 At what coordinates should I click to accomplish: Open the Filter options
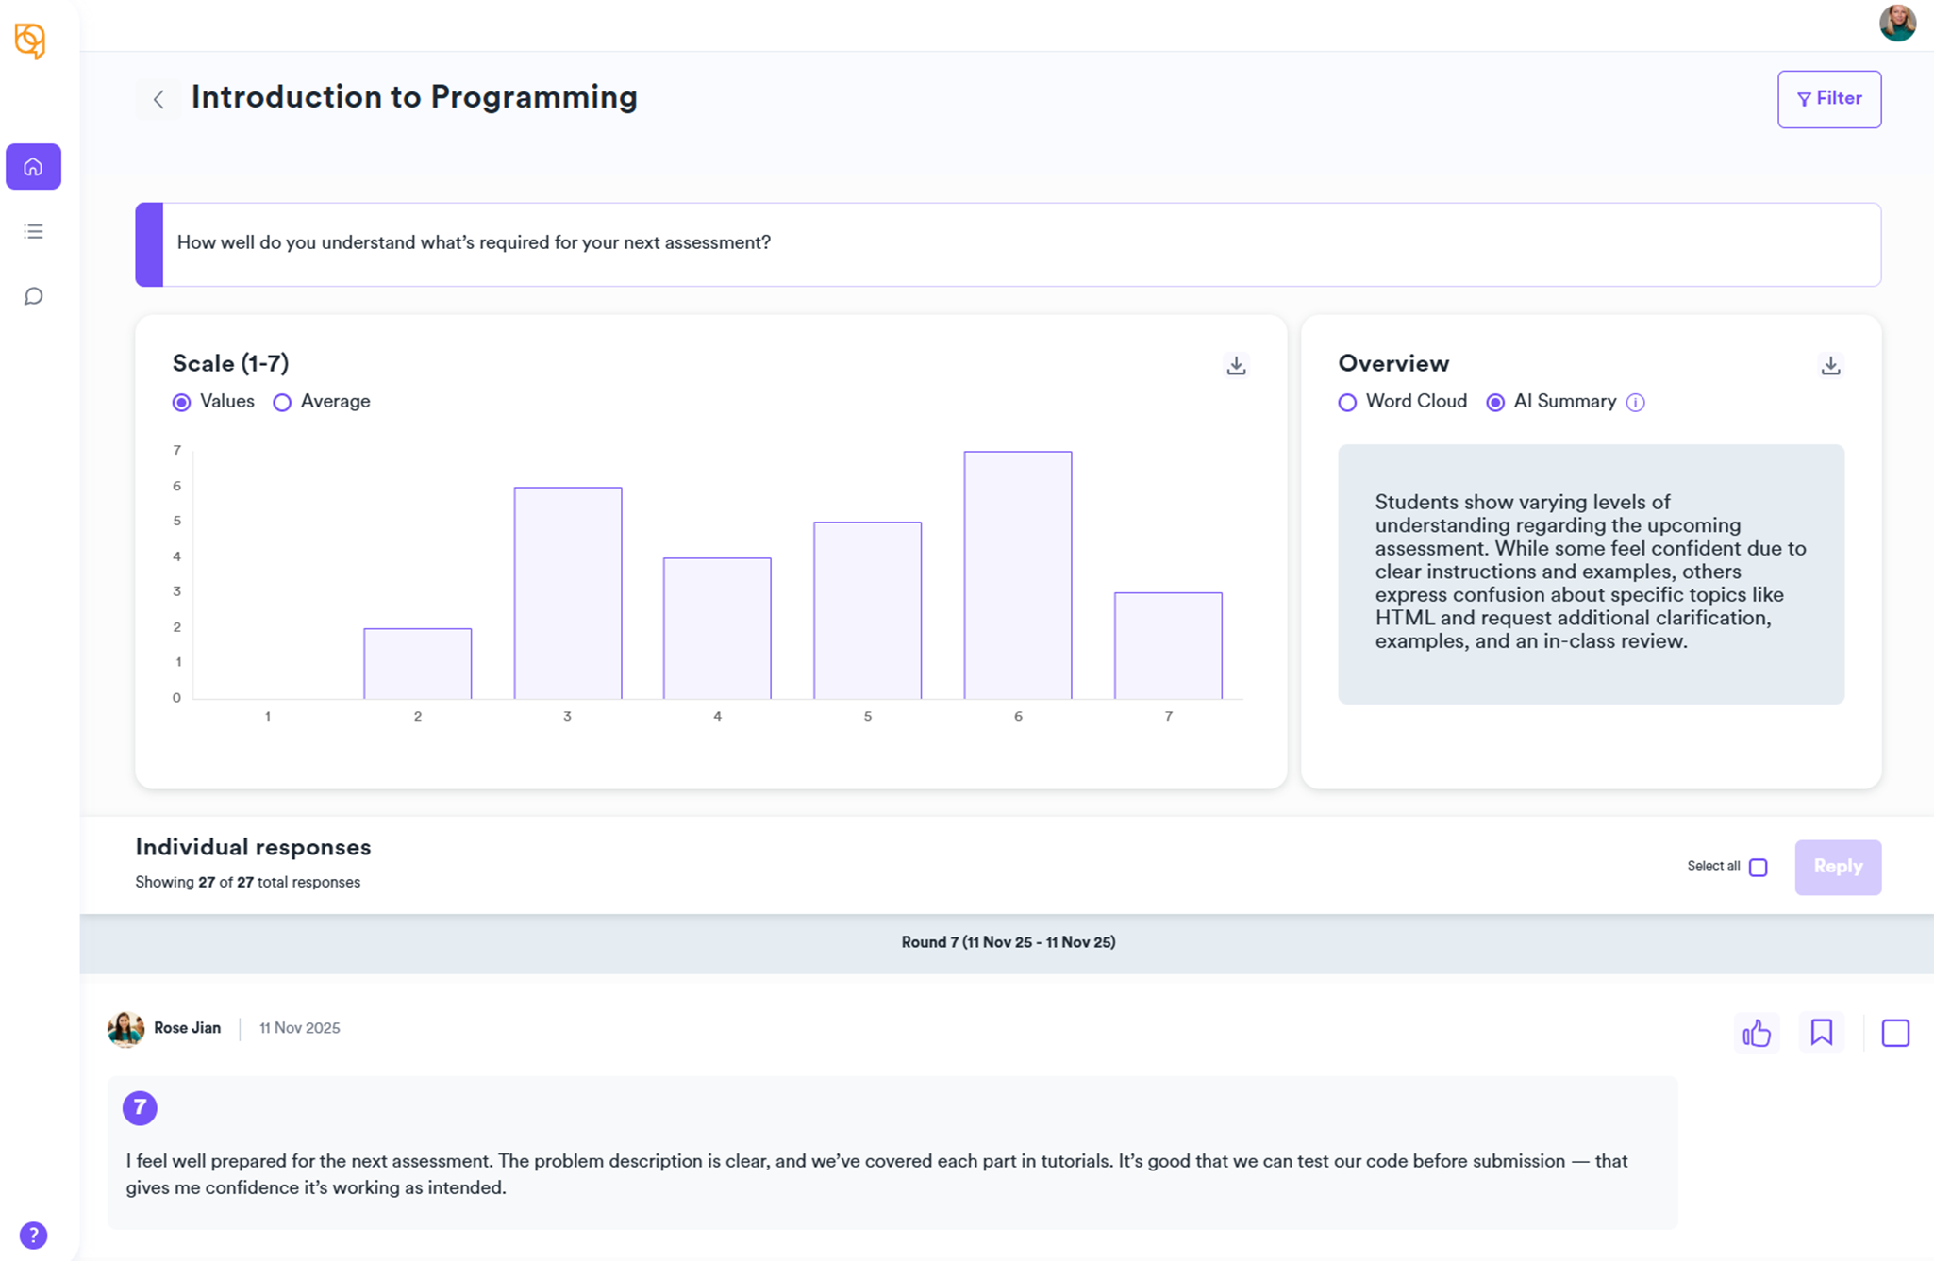coord(1828,99)
